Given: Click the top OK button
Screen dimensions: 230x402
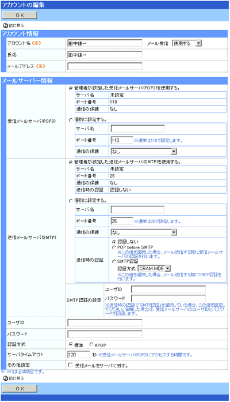Looking at the screenshot, I should click(x=20, y=15).
